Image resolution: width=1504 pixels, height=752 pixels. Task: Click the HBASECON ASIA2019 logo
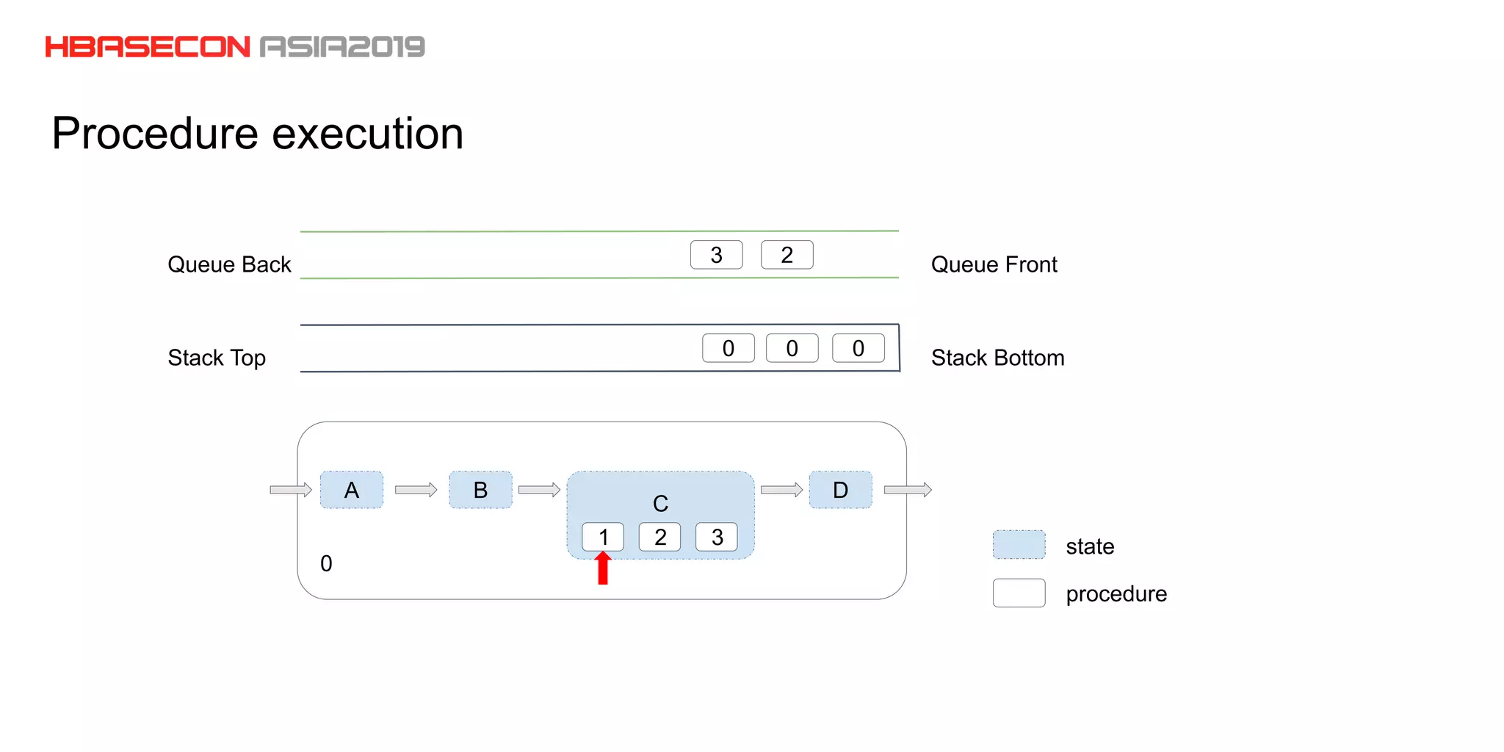(x=235, y=47)
